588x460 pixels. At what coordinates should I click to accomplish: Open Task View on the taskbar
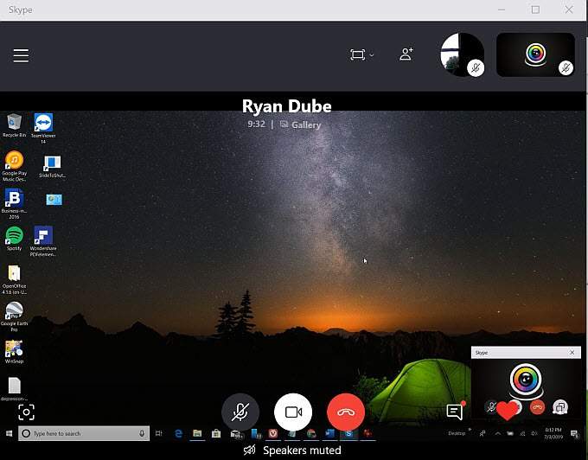tap(158, 433)
